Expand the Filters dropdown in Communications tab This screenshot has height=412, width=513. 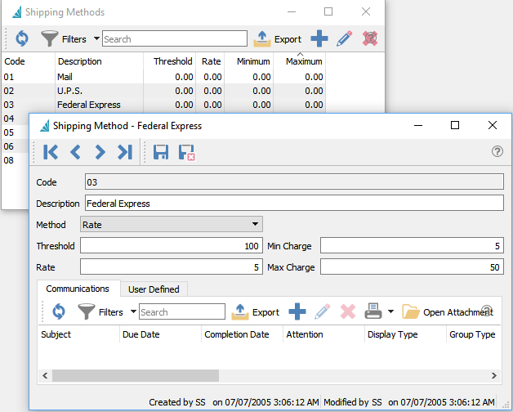(x=133, y=311)
